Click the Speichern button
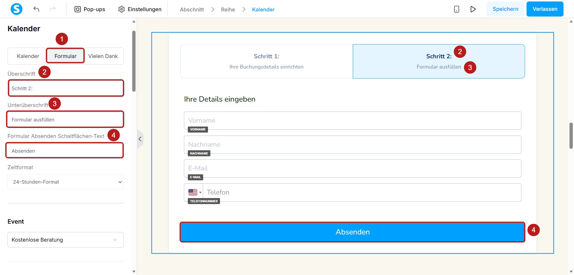574x275 pixels. [505, 9]
